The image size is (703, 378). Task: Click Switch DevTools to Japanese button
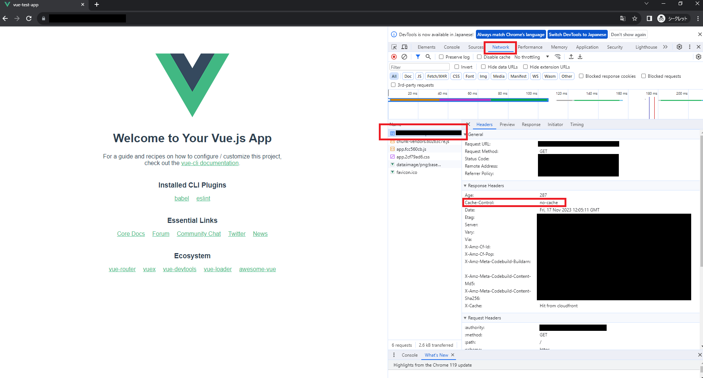coord(577,34)
